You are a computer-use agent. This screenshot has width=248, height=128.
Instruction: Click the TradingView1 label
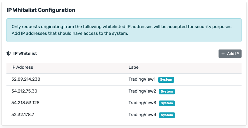tap(142, 79)
